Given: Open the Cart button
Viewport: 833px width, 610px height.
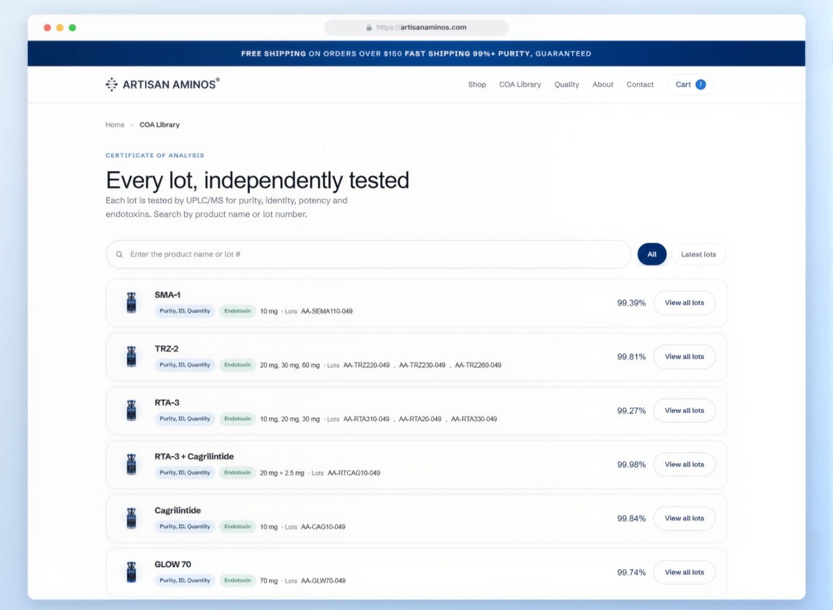Looking at the screenshot, I should pyautogui.click(x=690, y=84).
